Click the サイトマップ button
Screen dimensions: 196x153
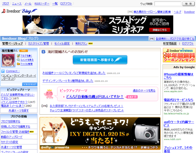click(x=30, y=84)
